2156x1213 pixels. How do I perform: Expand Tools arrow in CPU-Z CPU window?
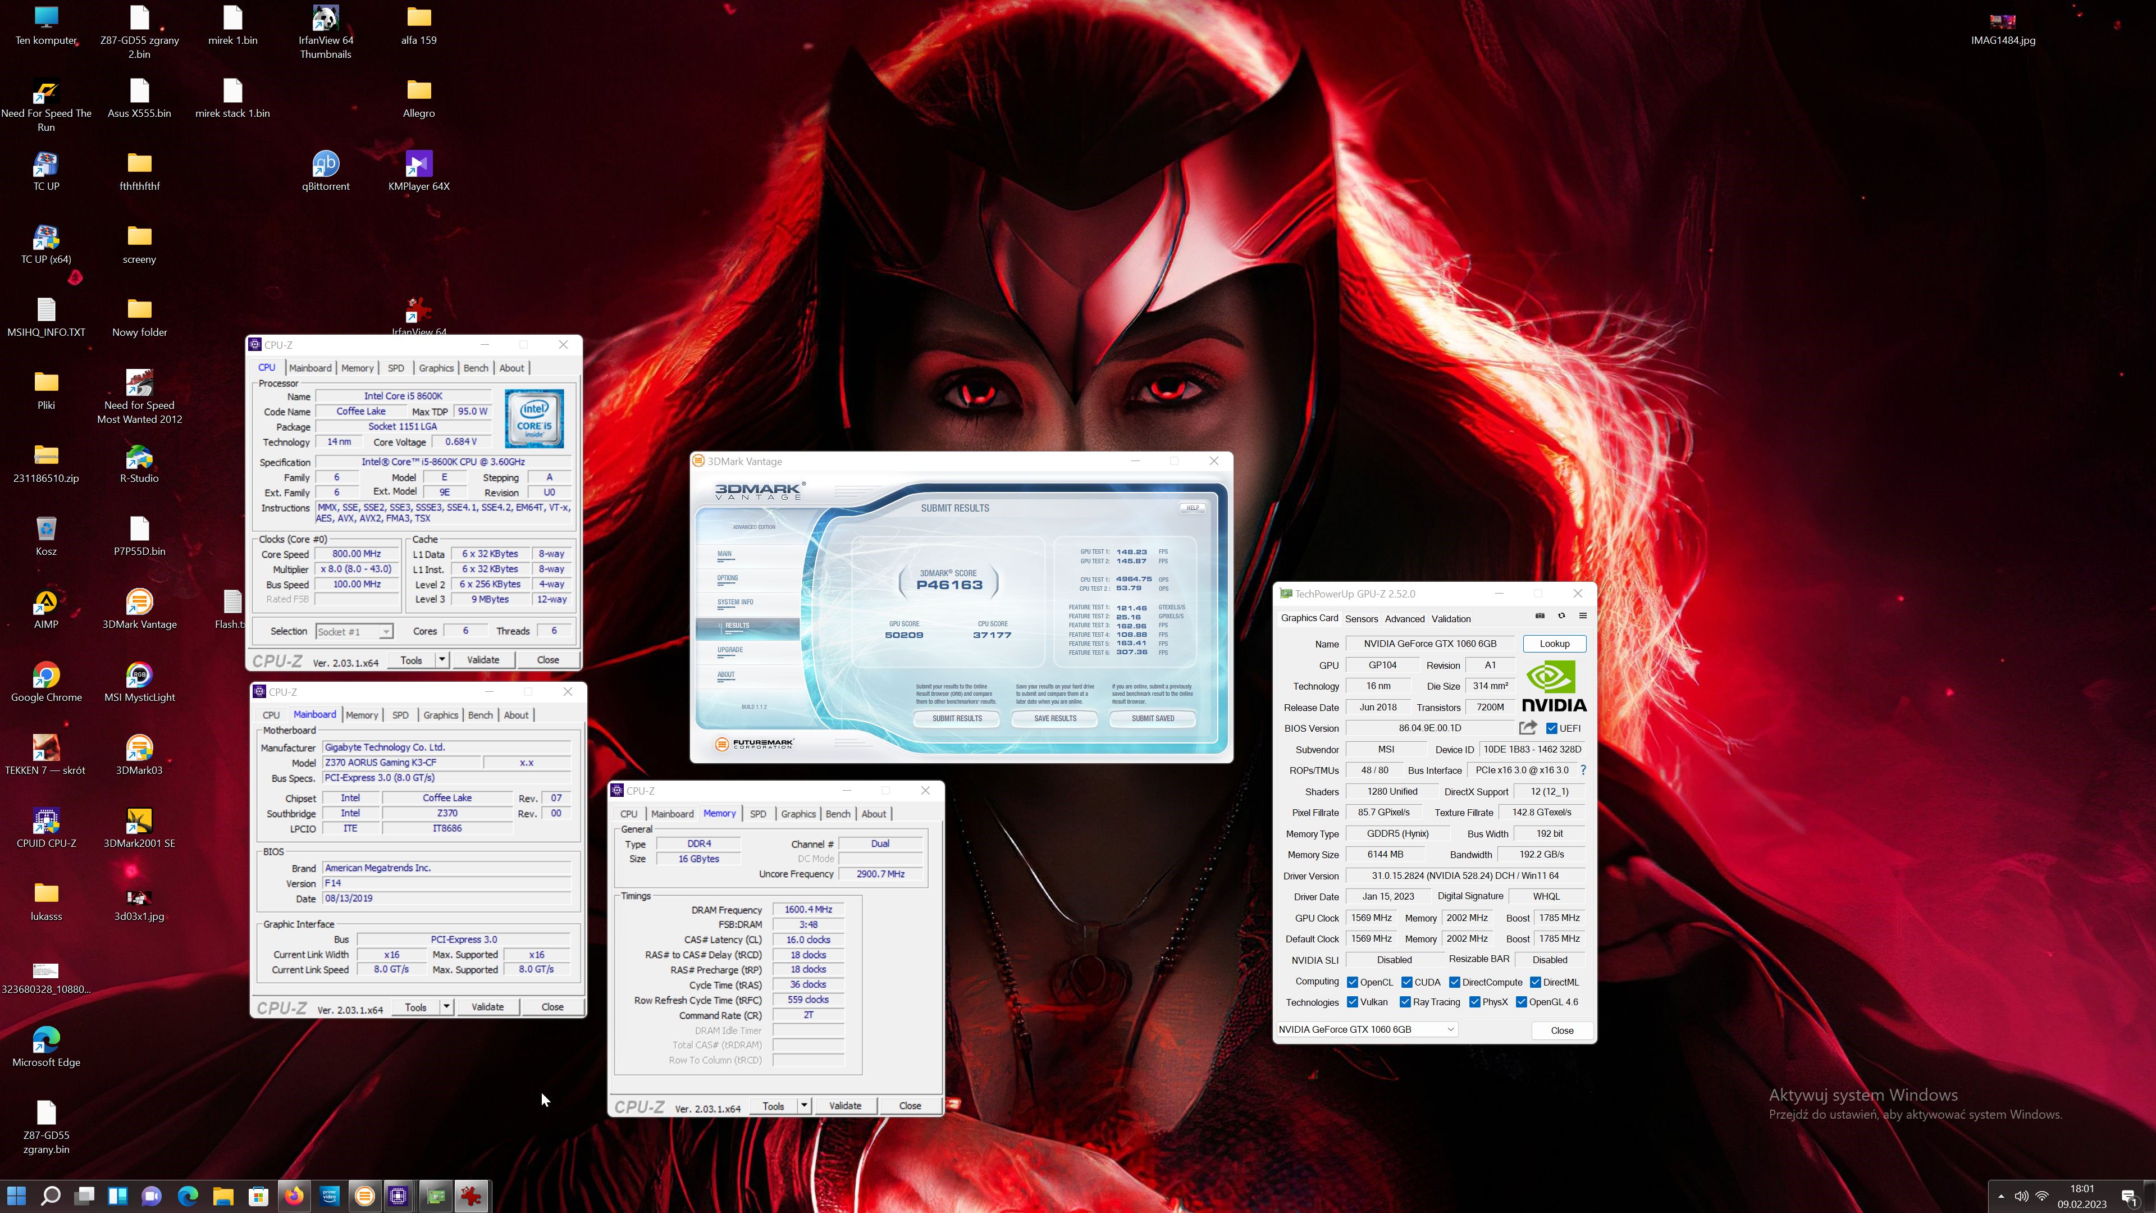point(442,660)
